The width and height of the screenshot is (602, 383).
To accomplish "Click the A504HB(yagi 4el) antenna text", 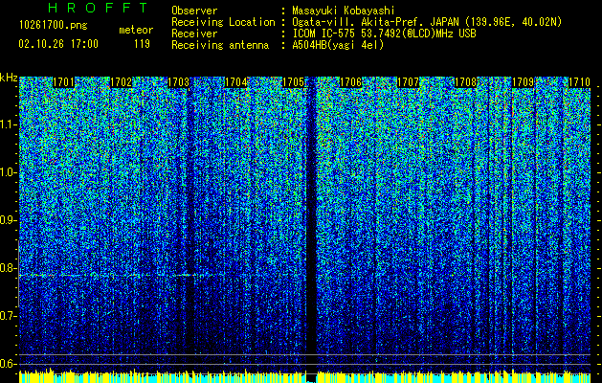I will point(338,45).
